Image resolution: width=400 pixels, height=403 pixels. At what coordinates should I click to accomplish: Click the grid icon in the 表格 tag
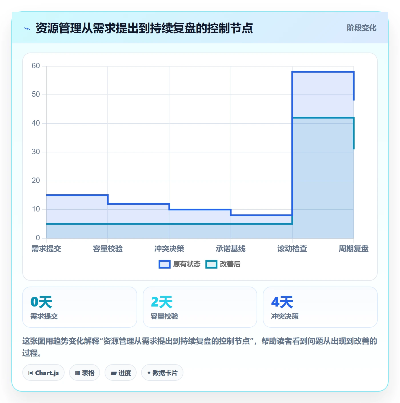[77, 373]
